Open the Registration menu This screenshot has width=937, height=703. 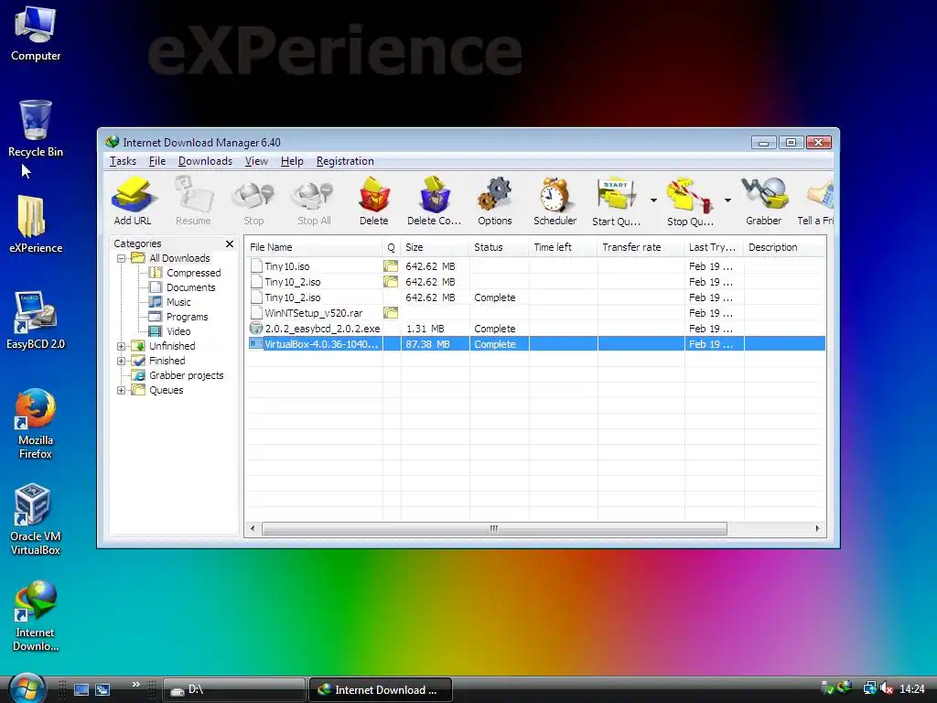[x=345, y=161]
